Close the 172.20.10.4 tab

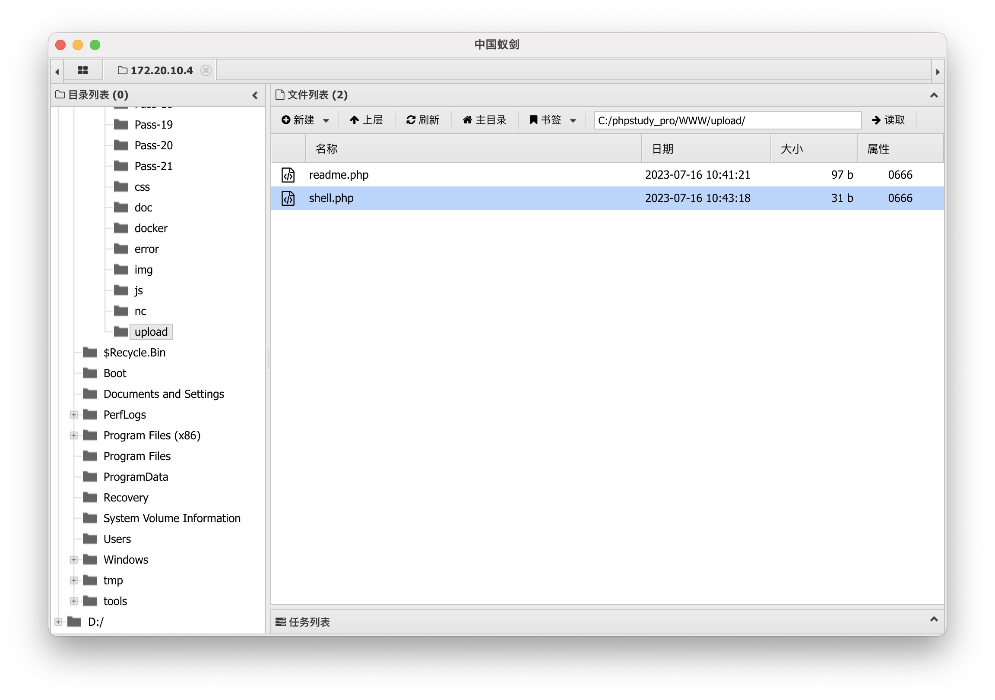pos(206,70)
